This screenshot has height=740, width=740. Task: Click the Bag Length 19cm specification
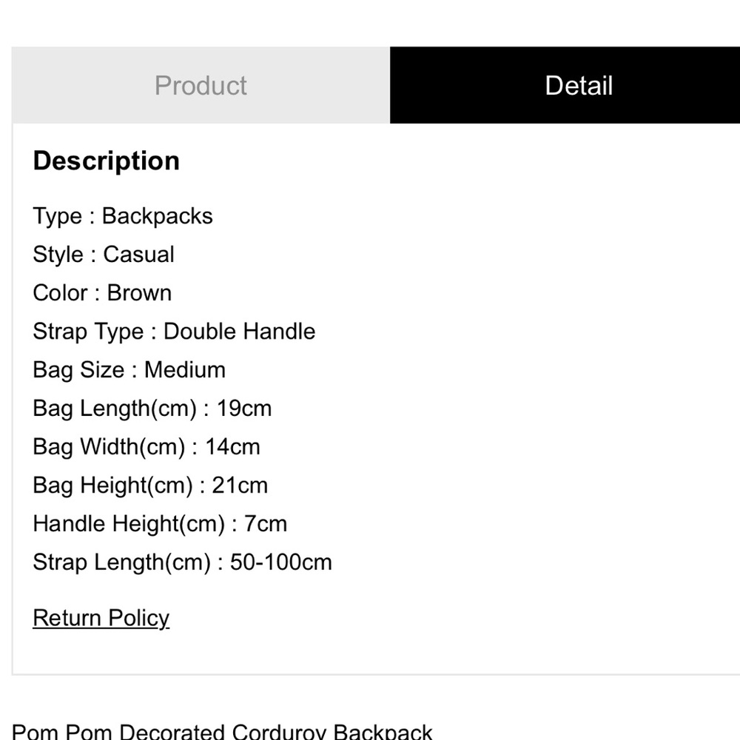(152, 408)
